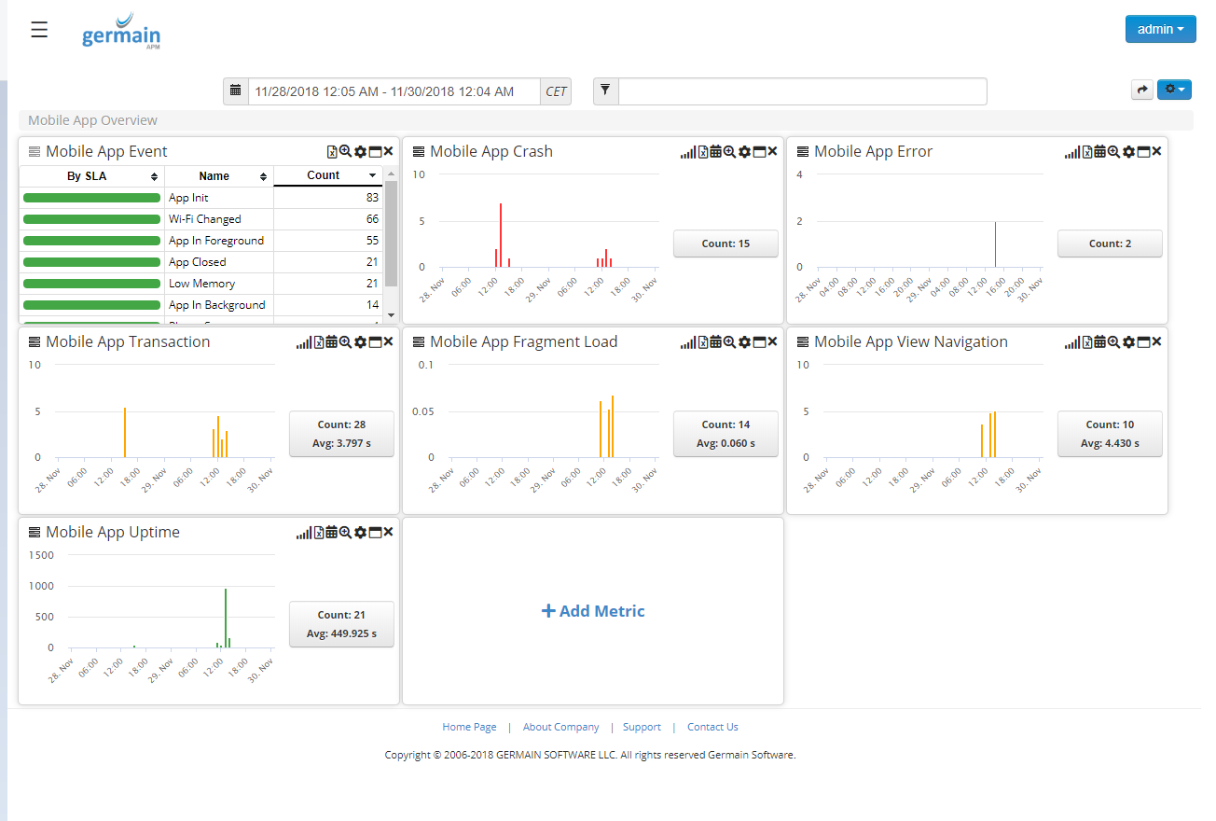
Task: Open calendar icon on Mobile App Fragment Load
Action: (x=715, y=342)
